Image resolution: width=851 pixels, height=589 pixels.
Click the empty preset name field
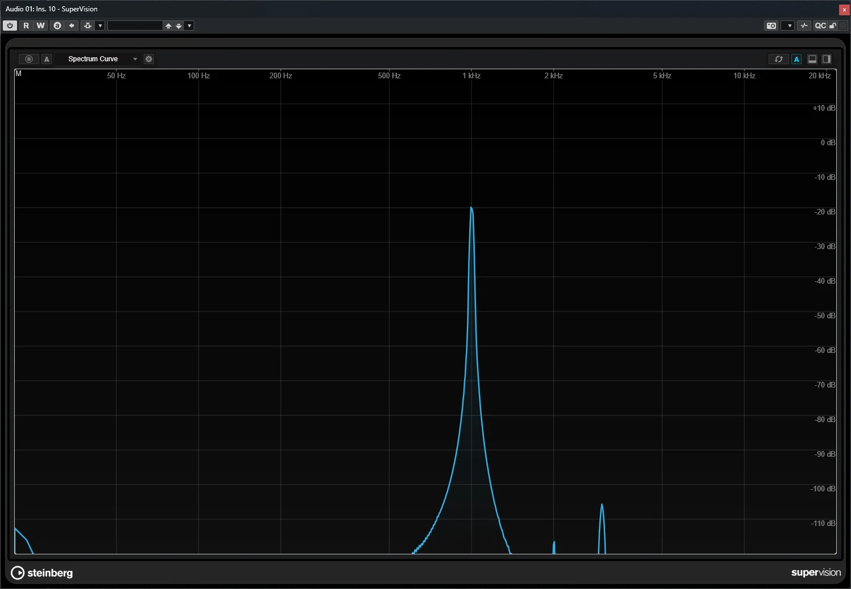point(135,26)
